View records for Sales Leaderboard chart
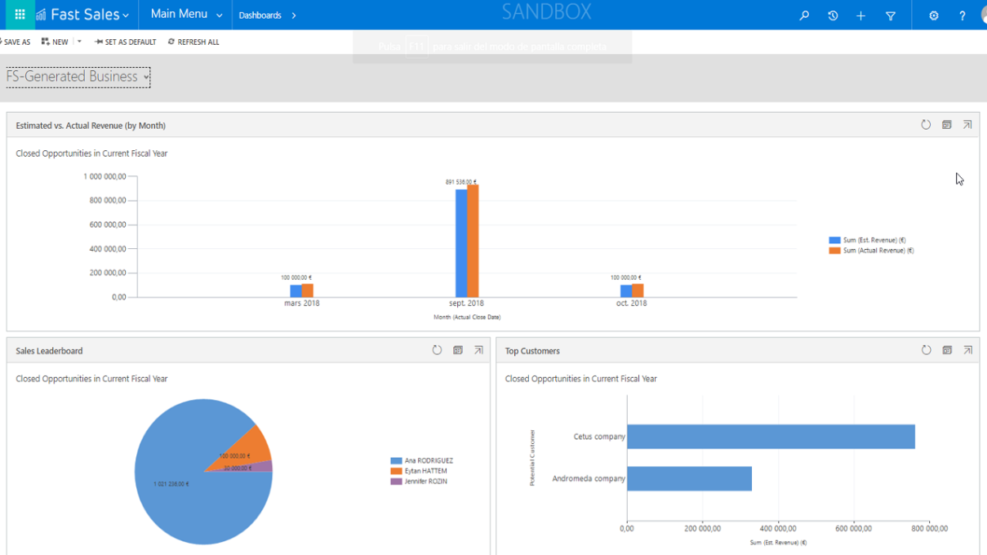987x555 pixels. click(x=458, y=350)
